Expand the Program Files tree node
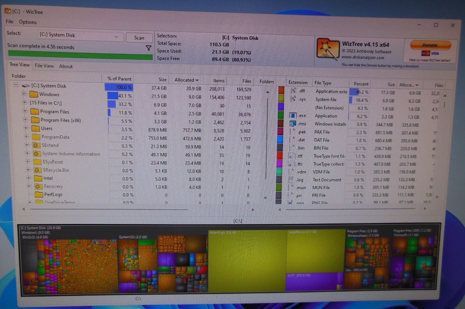465x309 pixels. click(24, 112)
